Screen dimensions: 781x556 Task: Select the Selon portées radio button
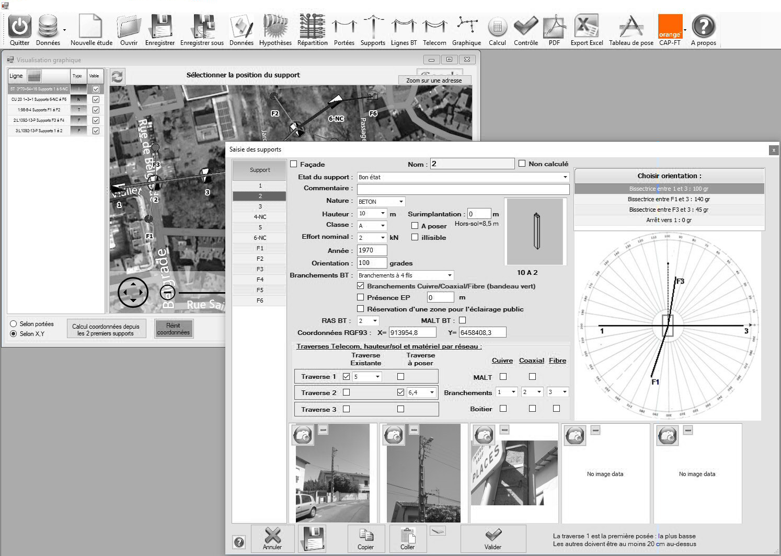(14, 324)
